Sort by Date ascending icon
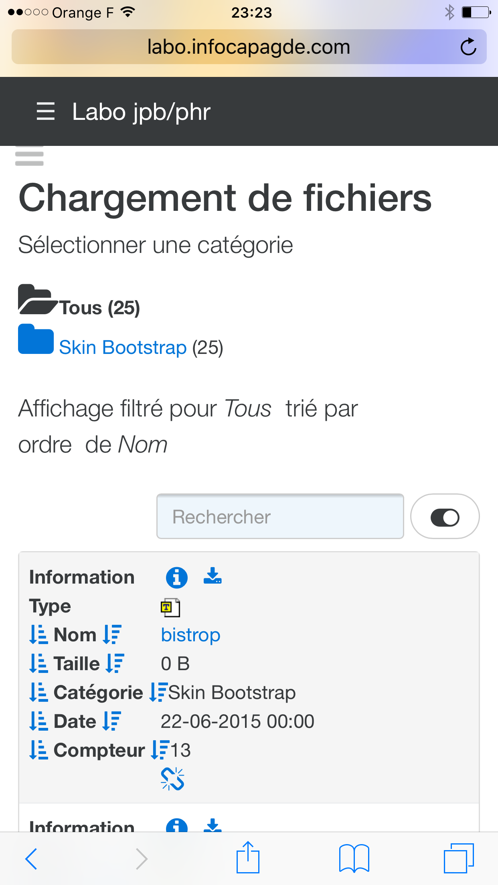 [38, 721]
